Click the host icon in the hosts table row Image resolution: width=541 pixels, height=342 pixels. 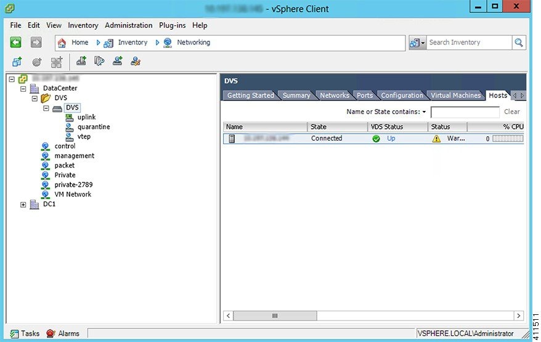pos(232,139)
